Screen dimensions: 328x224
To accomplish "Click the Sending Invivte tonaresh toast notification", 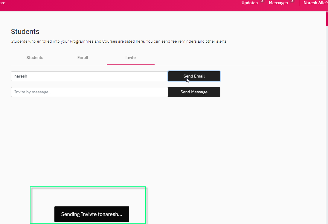I will click(91, 214).
